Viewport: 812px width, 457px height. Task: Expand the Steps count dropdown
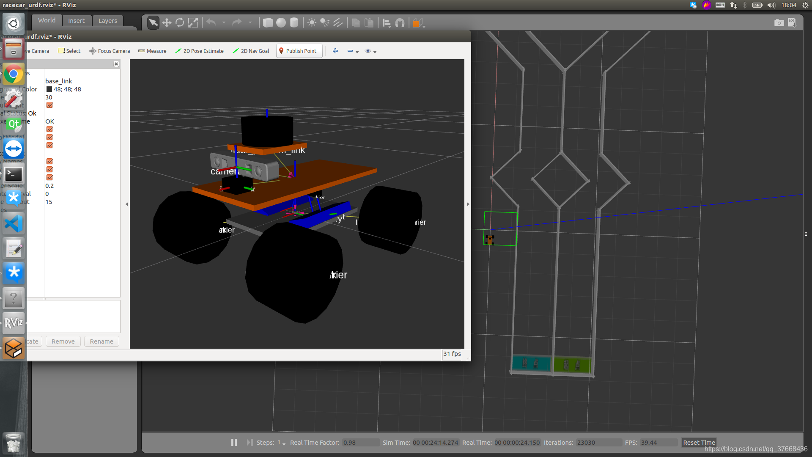click(x=284, y=443)
